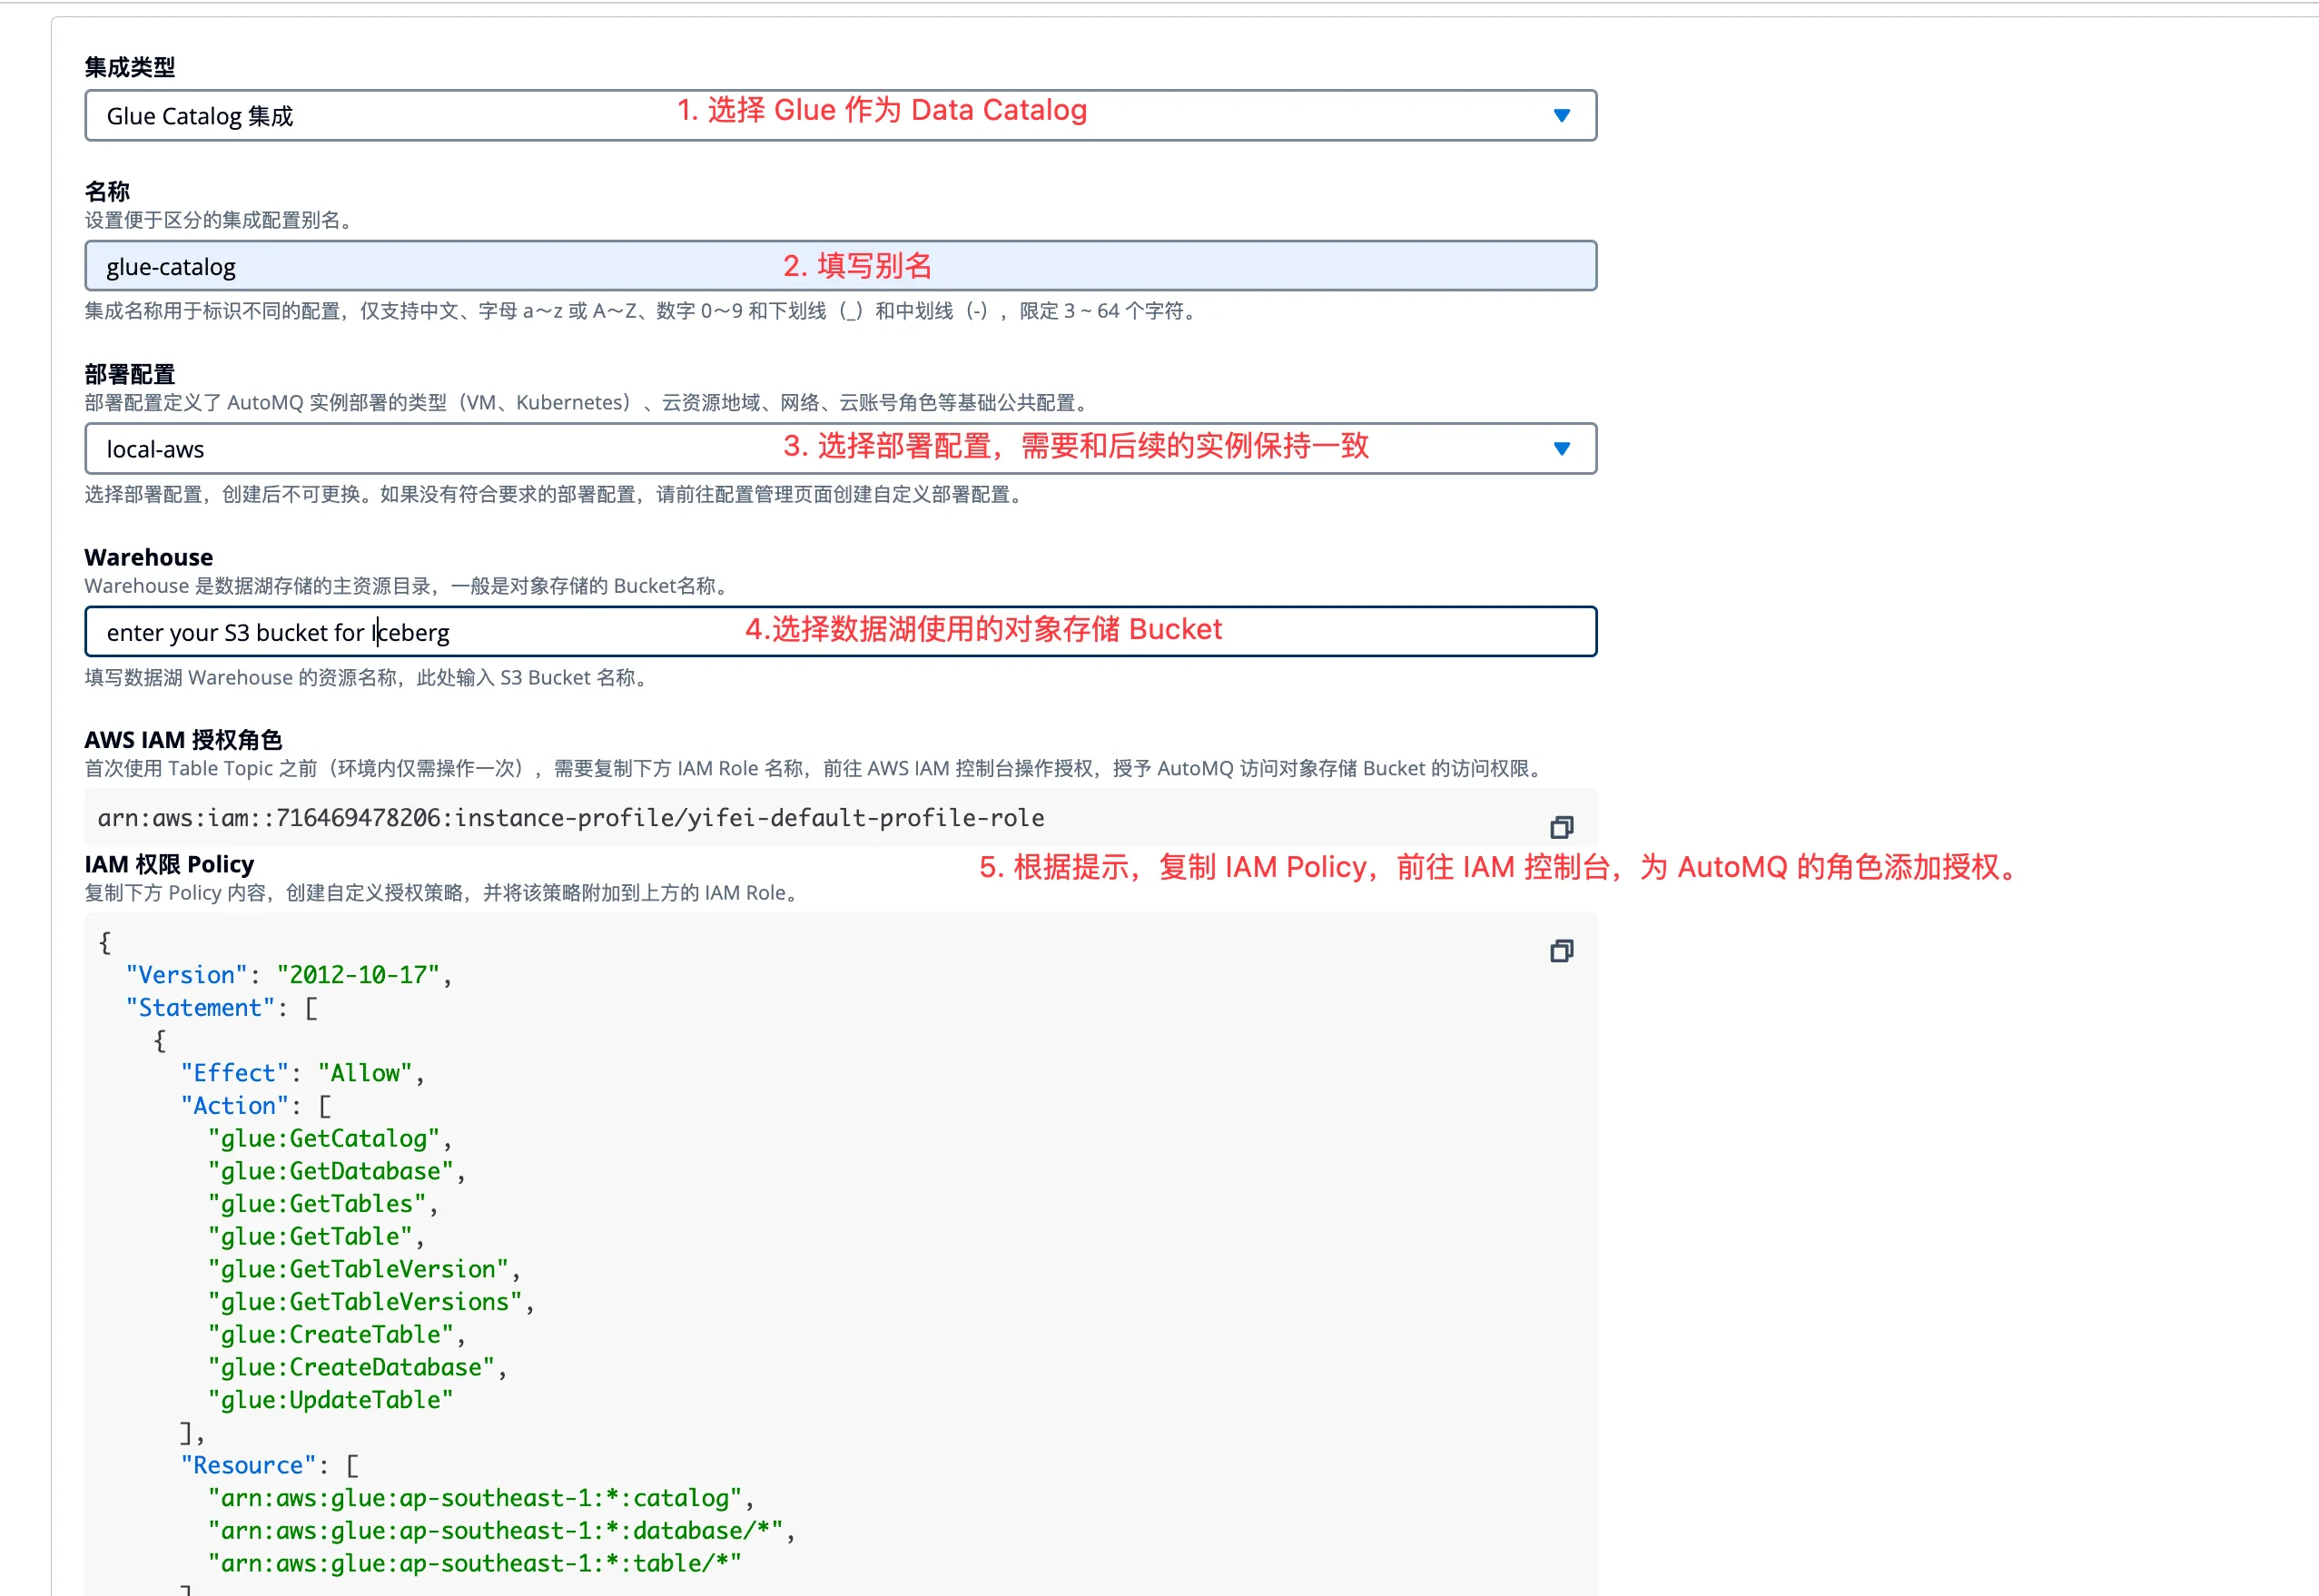Click the "Allow" effect value

[x=365, y=1073]
